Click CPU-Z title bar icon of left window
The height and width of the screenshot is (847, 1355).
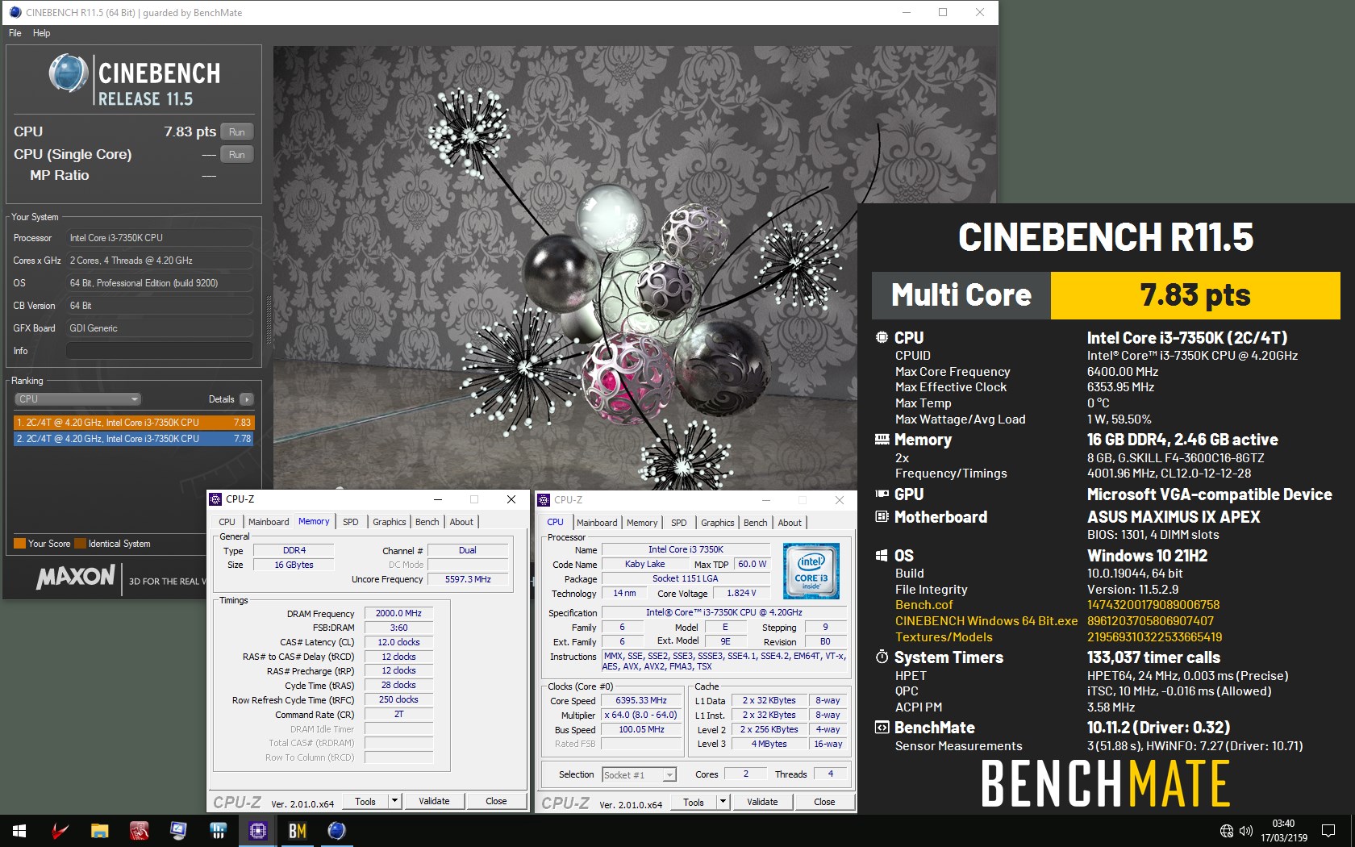tap(216, 499)
